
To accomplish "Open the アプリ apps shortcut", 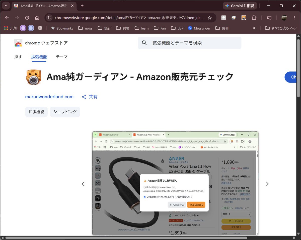I will pyautogui.click(x=11, y=28).
